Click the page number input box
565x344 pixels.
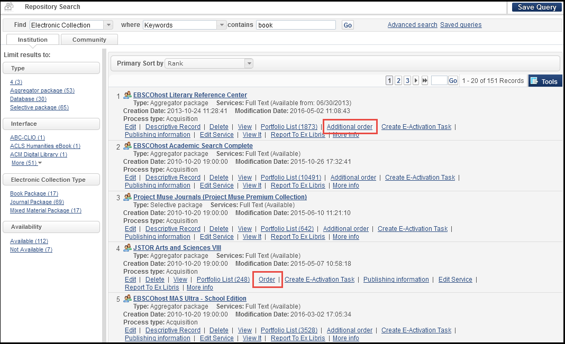point(439,81)
